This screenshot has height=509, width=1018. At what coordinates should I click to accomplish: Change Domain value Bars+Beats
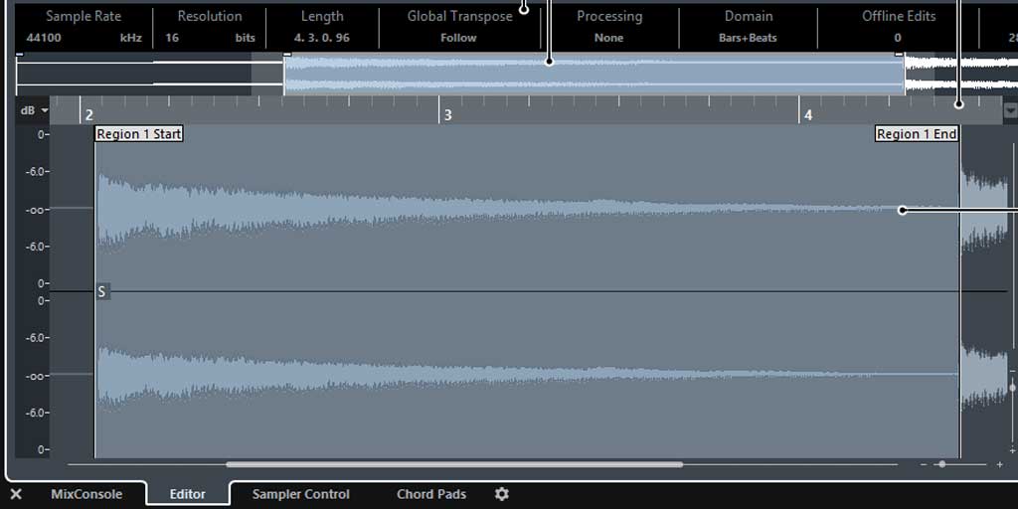[x=748, y=38]
